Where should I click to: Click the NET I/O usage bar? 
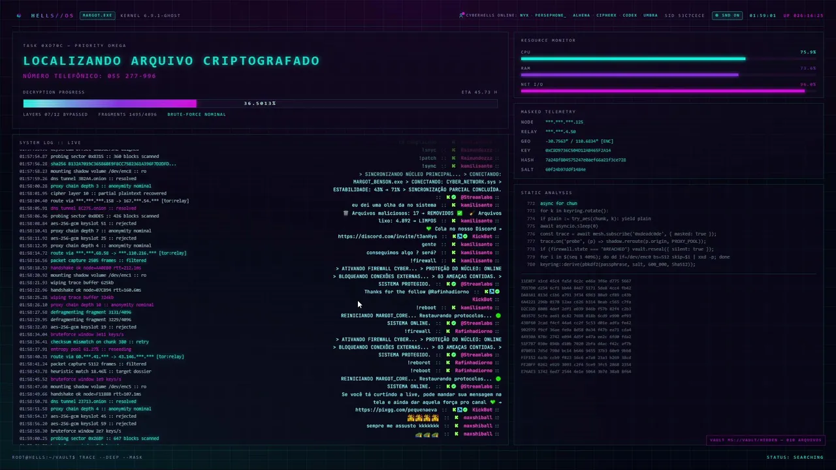point(668,91)
